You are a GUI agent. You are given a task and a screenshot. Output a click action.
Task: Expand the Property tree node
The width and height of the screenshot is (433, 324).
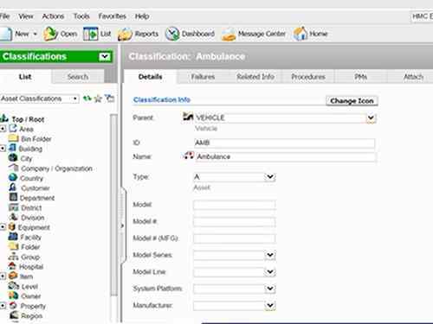(x=3, y=306)
